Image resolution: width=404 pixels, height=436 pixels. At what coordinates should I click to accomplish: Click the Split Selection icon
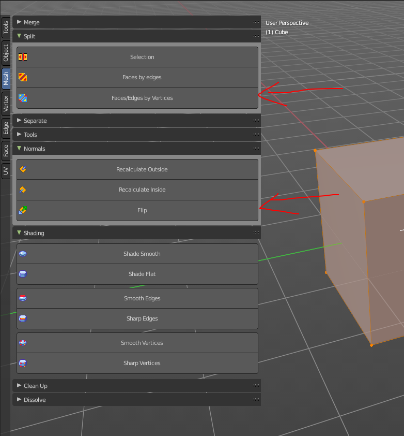(x=23, y=57)
